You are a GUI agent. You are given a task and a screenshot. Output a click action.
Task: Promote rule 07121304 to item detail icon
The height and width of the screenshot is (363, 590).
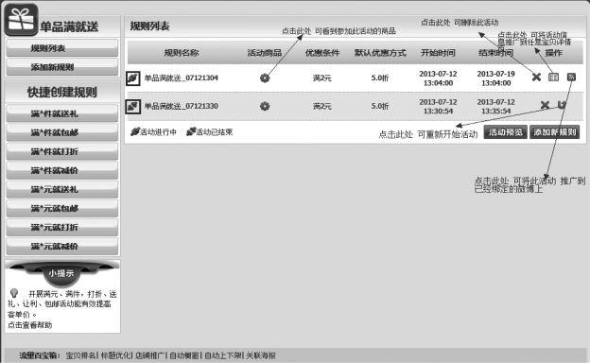[553, 78]
